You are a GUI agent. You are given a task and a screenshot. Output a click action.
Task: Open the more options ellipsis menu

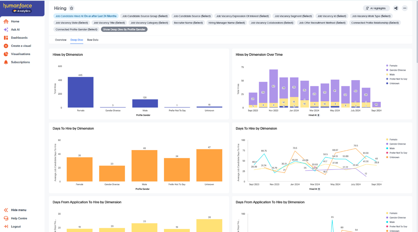click(404, 8)
